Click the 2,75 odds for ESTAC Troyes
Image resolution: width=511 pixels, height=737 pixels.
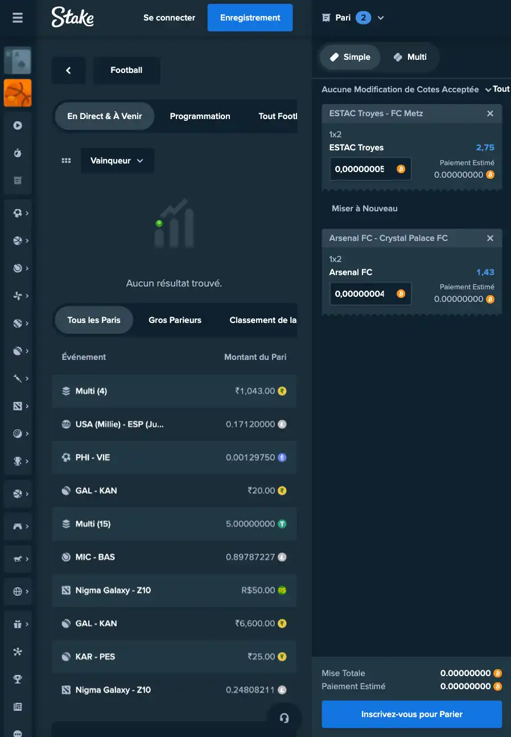point(485,148)
